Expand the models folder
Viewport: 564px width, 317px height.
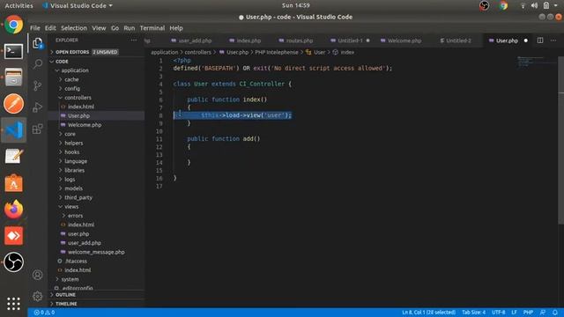click(74, 188)
